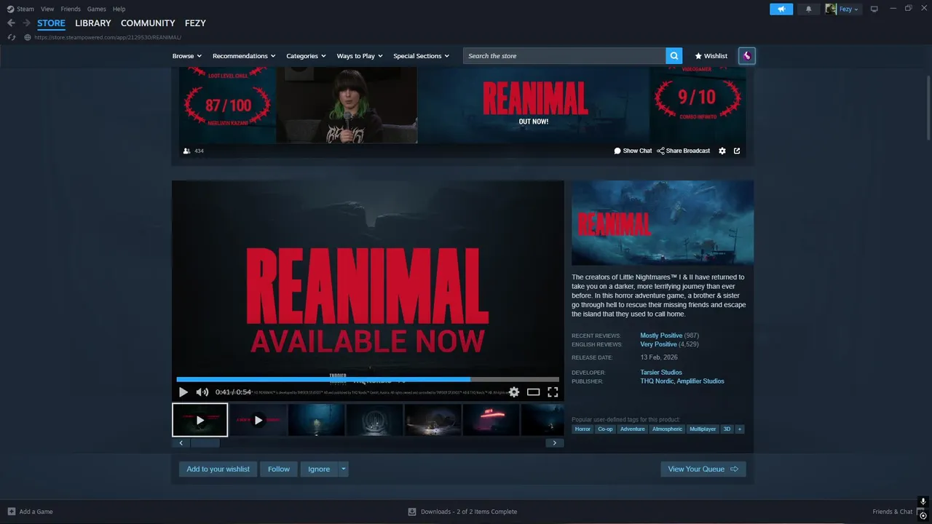Open the STORE tab
The image size is (932, 524).
(x=51, y=23)
